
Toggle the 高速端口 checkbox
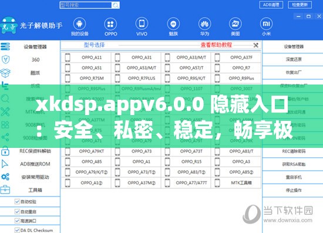tap(17, 221)
